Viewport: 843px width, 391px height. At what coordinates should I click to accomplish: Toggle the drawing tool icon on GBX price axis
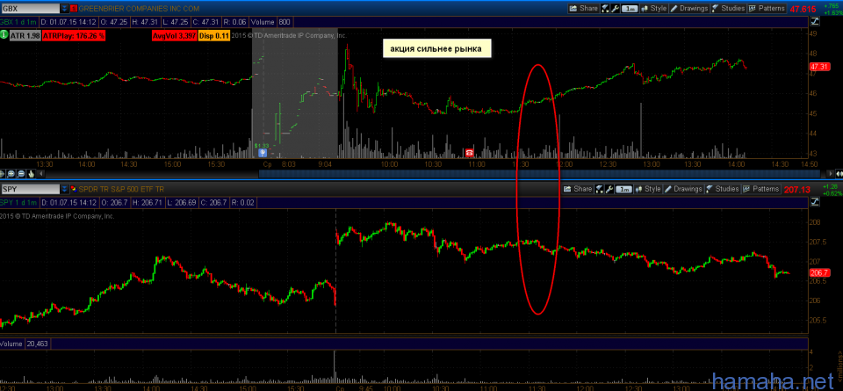click(x=815, y=21)
